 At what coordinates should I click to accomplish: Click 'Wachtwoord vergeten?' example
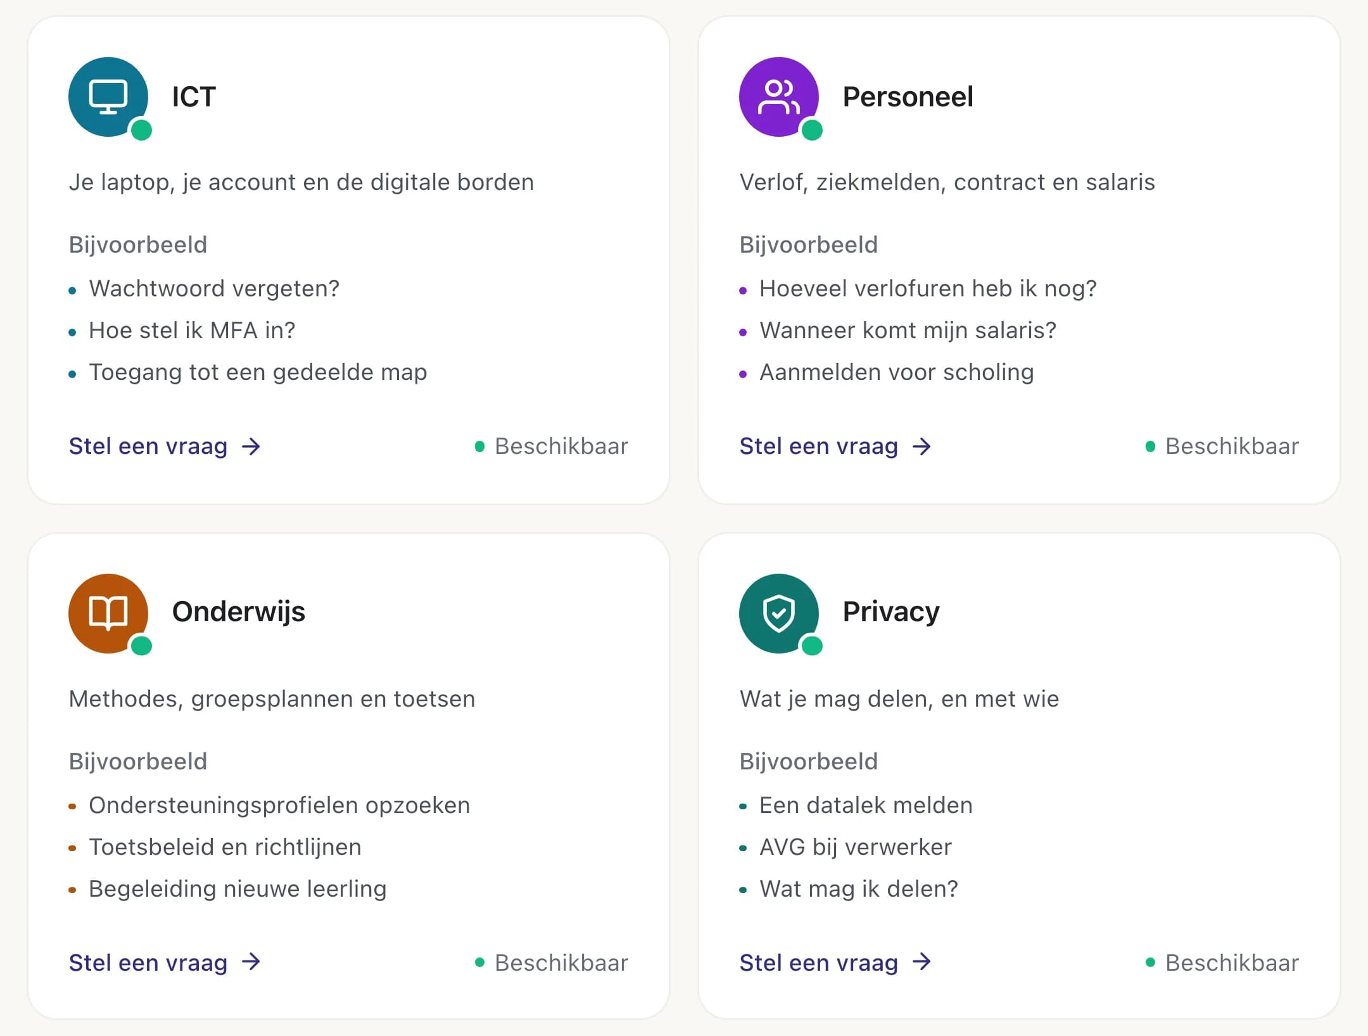pyautogui.click(x=214, y=289)
